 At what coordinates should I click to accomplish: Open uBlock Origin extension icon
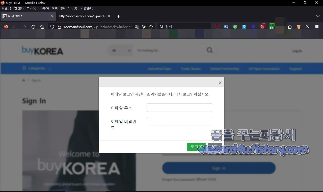coord(217,27)
